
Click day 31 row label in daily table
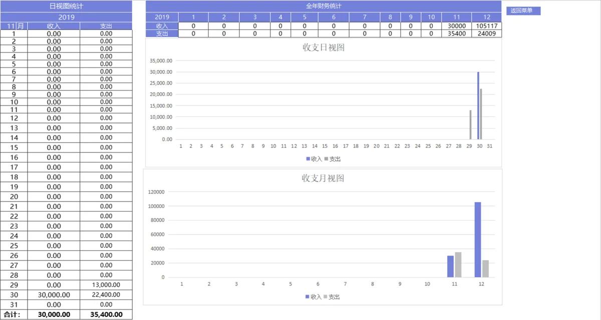click(x=14, y=304)
